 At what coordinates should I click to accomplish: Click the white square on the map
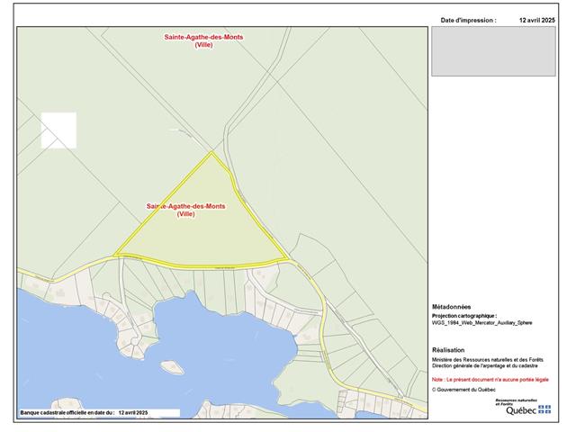pos(59,130)
